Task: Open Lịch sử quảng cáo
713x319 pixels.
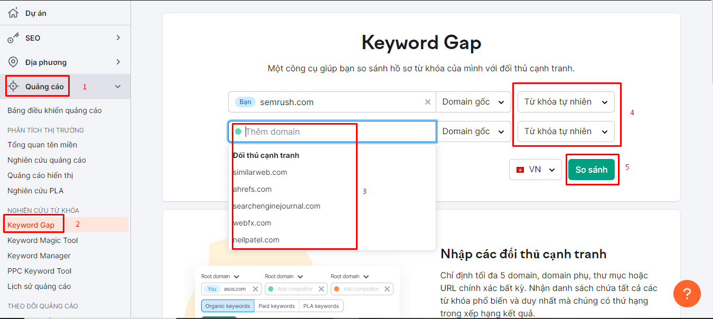Action: tap(39, 286)
